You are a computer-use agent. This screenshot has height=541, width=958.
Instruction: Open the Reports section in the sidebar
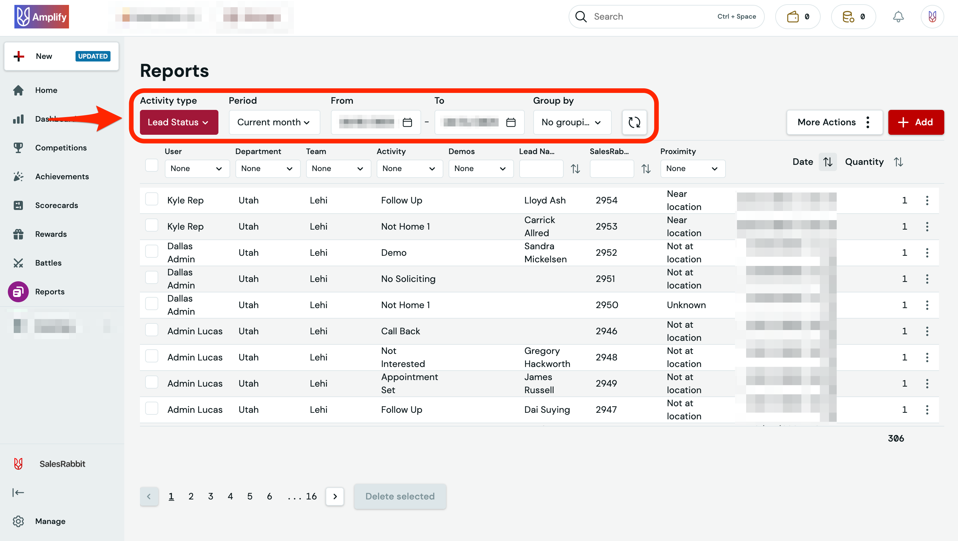click(49, 291)
